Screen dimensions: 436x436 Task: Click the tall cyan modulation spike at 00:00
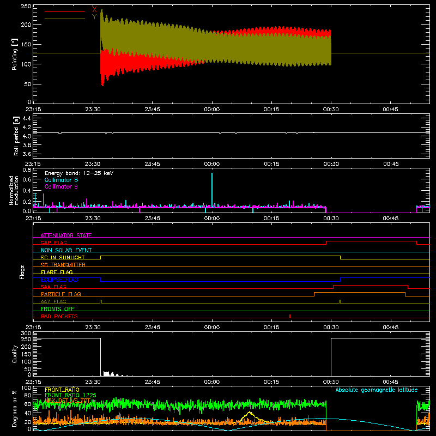(x=212, y=190)
